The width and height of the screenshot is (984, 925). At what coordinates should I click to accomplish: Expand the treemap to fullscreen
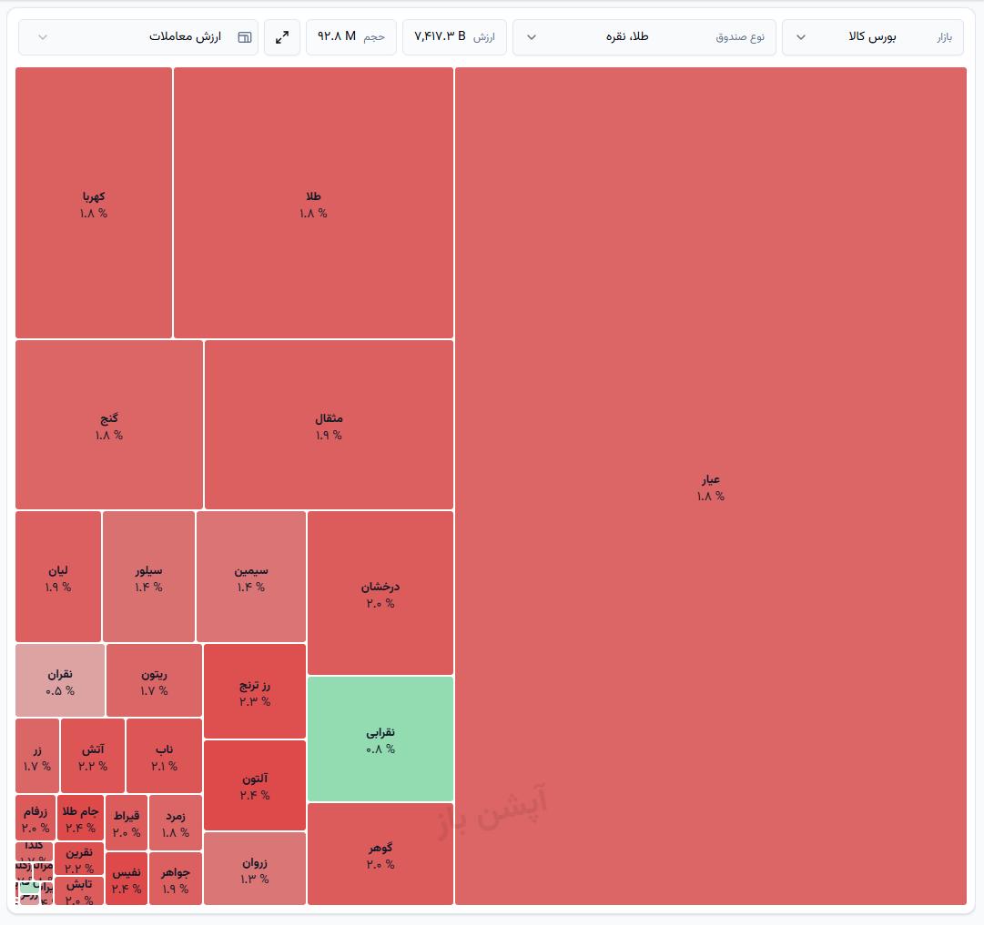(282, 37)
